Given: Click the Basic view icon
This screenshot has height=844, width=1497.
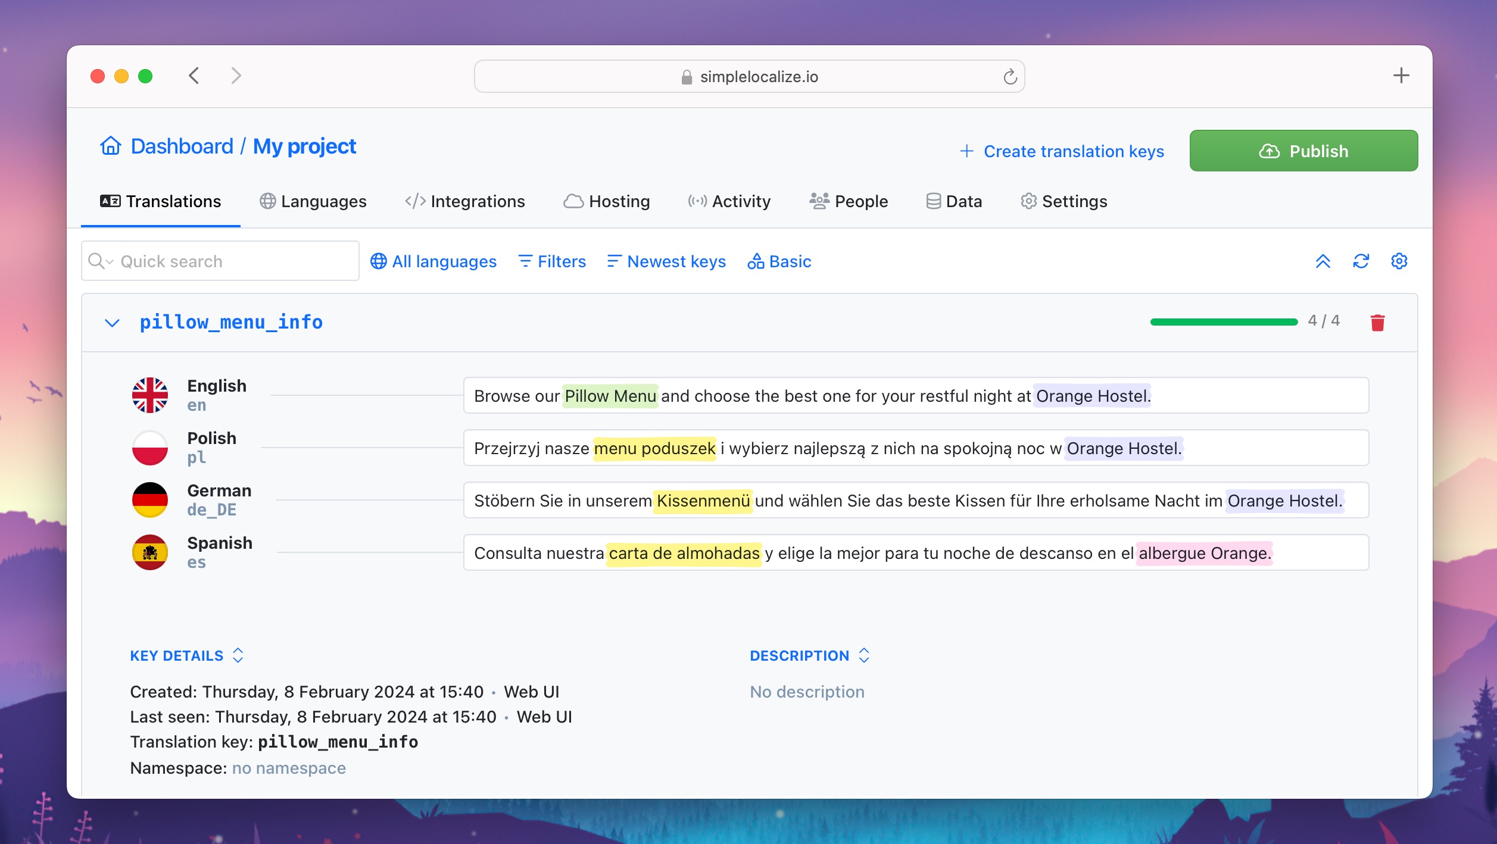Looking at the screenshot, I should coord(754,261).
